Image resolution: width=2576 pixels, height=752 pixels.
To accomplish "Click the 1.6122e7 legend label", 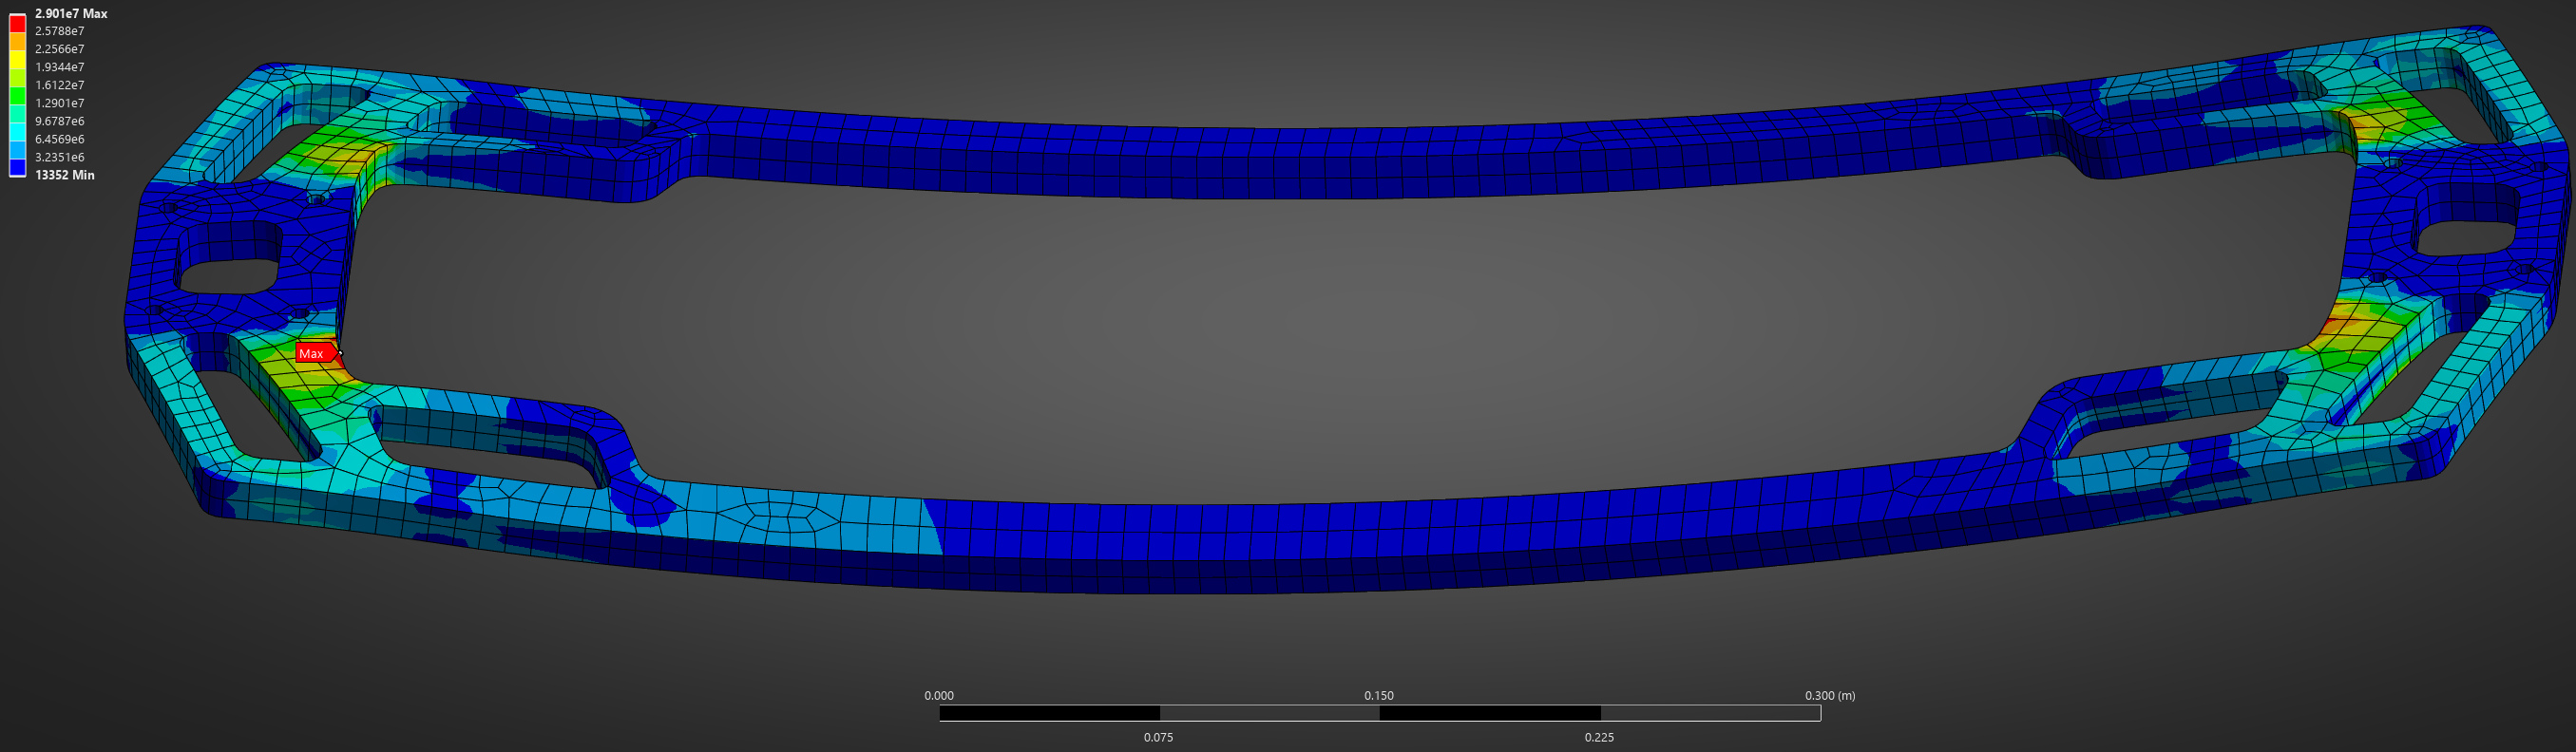I will pos(59,85).
